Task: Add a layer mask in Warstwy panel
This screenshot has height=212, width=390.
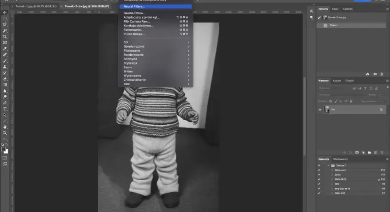Action: pos(357,152)
